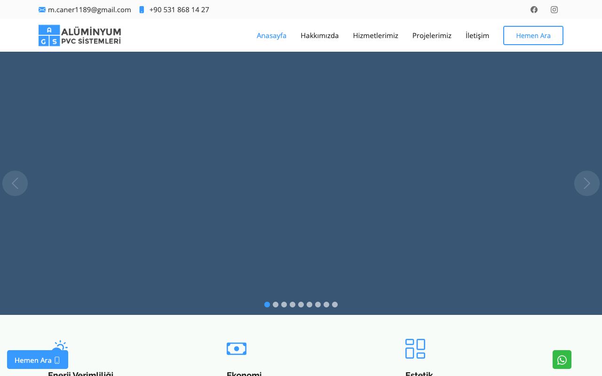
Task: Select the last carousel dot
Action: pyautogui.click(x=335, y=305)
